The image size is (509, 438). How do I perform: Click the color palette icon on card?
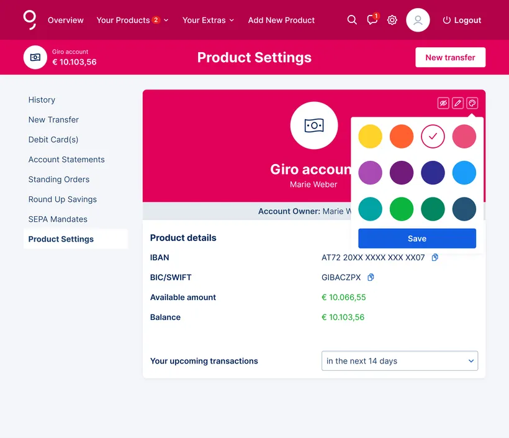472,103
